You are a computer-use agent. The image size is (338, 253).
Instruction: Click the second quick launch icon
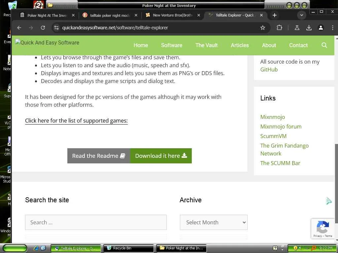pos(43,248)
